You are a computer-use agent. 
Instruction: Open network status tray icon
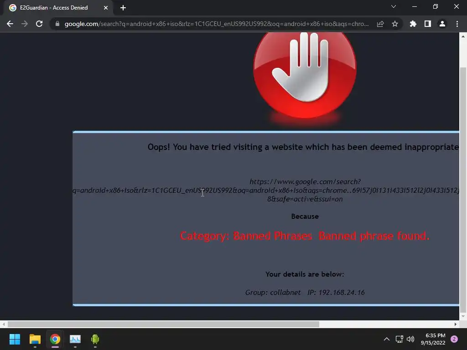point(399,339)
